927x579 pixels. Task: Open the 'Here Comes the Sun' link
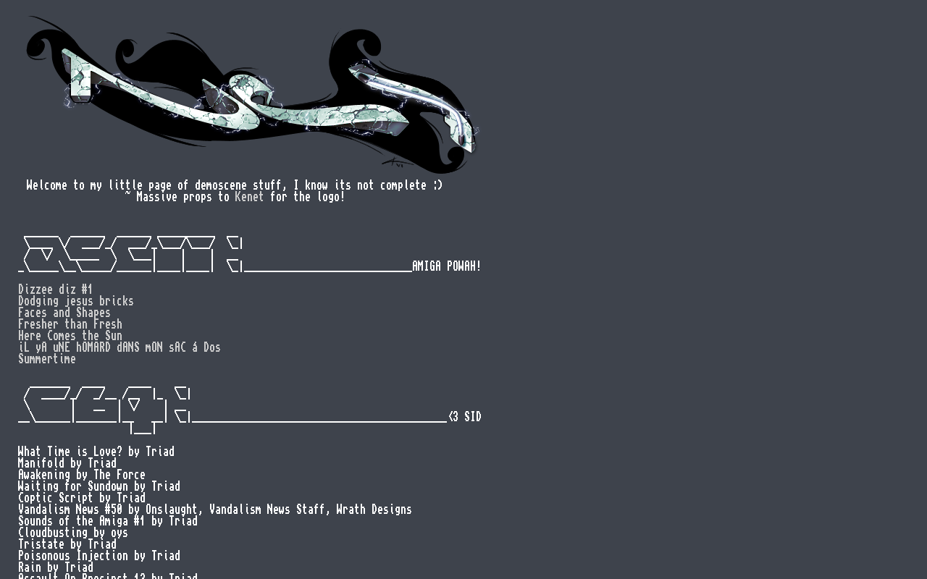pyautogui.click(x=70, y=336)
